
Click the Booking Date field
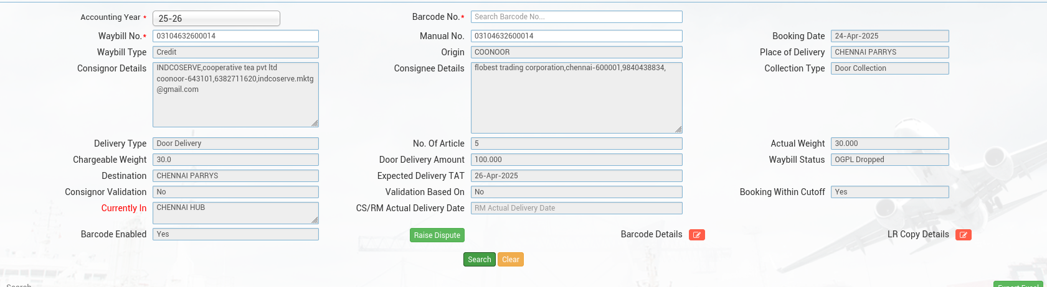(889, 36)
